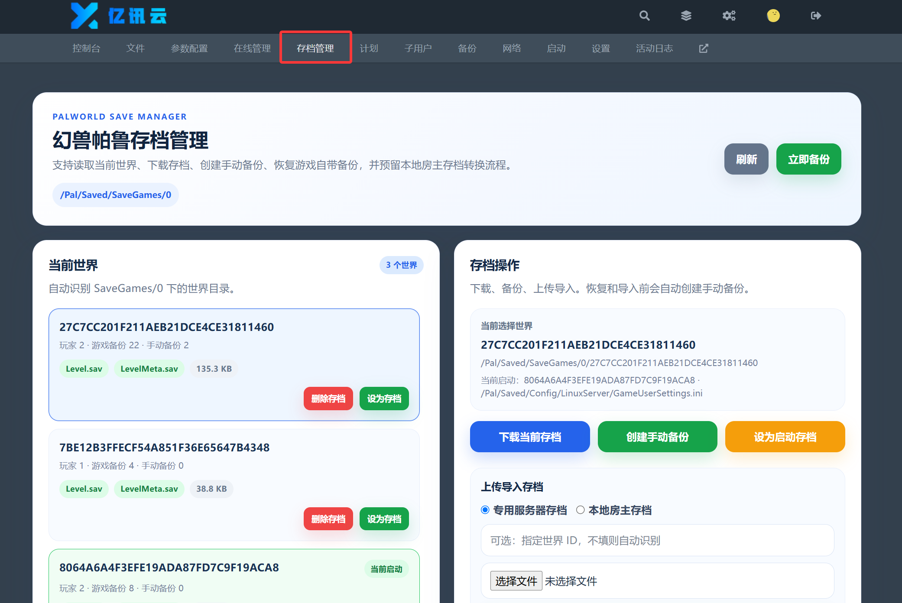
Task: Click the 135.3 KB size tag
Action: coord(214,369)
